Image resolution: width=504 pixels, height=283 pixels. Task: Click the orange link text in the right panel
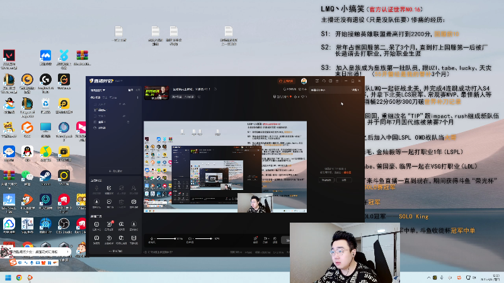tap(347, 172)
